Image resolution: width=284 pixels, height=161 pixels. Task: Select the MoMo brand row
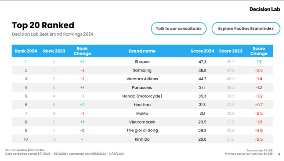(142, 113)
